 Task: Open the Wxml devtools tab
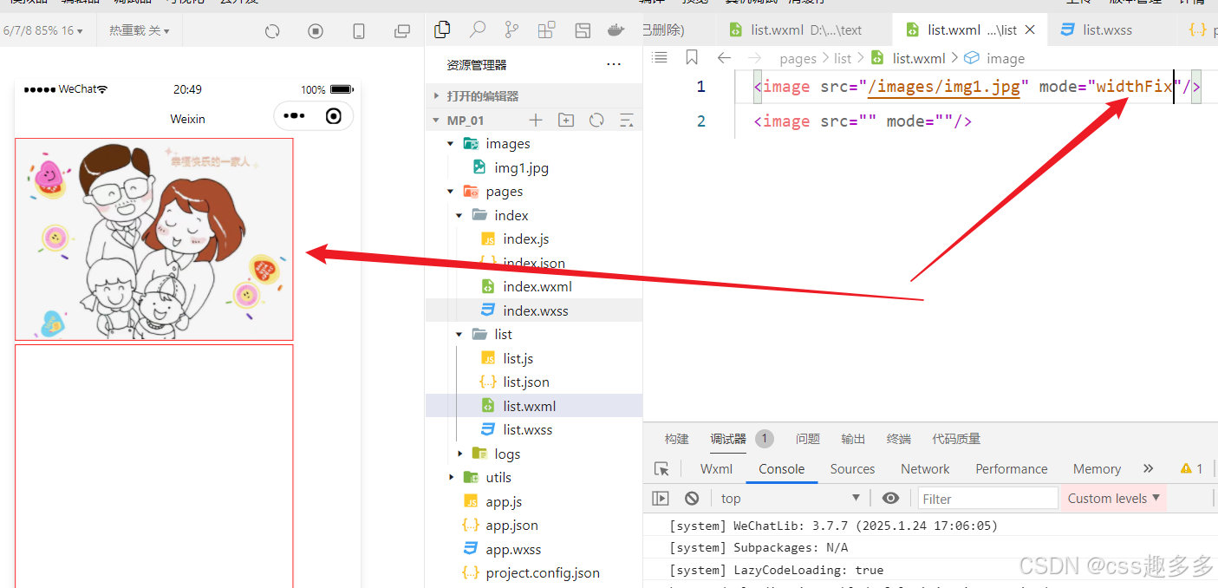pyautogui.click(x=716, y=468)
